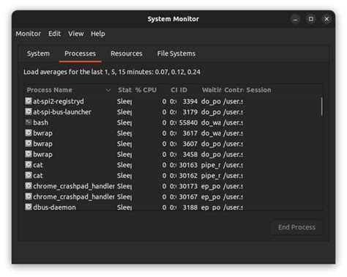Screen dimensions: 347x277
Task: Click process ID 30162
Action: (188, 175)
